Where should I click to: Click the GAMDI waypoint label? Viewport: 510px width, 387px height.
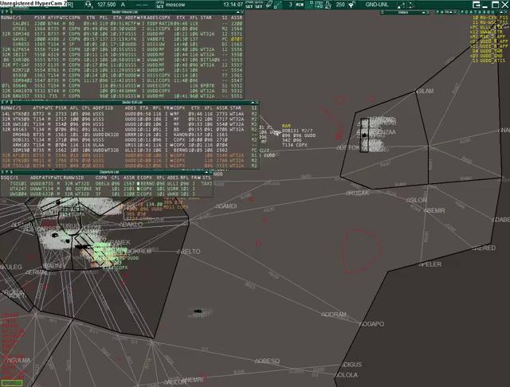pos(227,206)
